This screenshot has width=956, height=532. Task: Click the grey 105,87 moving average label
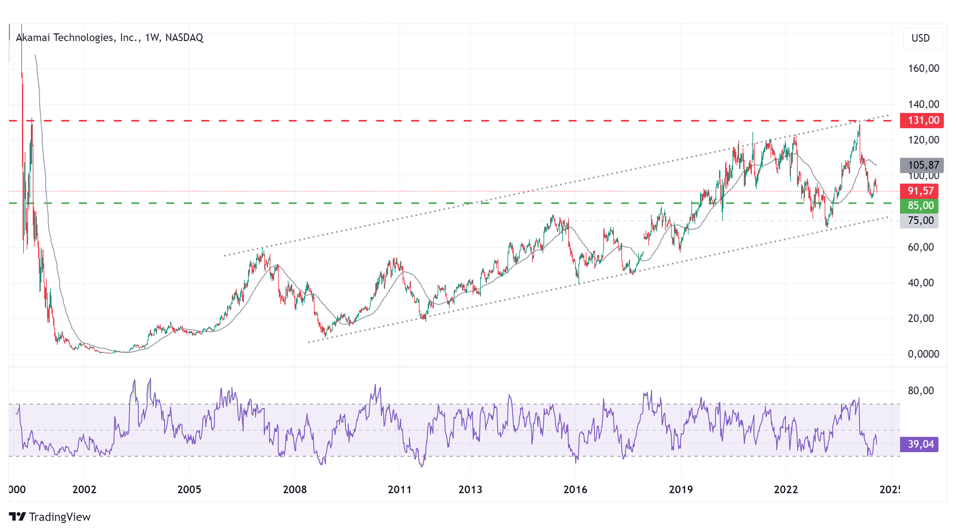[922, 165]
